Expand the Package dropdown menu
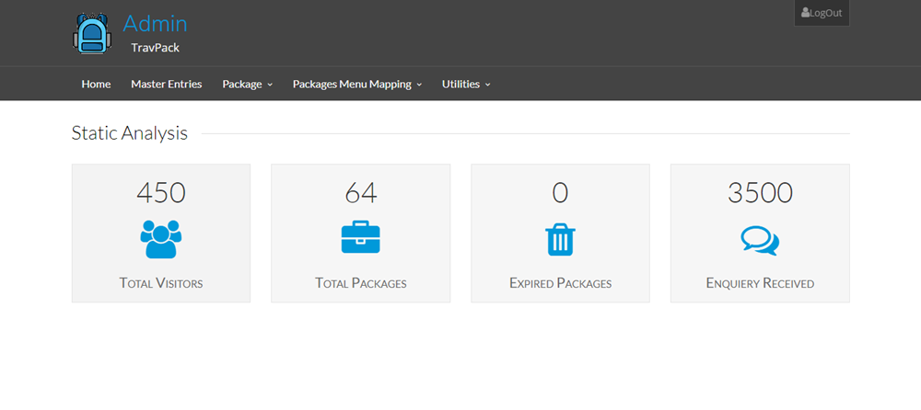This screenshot has height=410, width=921. (248, 84)
